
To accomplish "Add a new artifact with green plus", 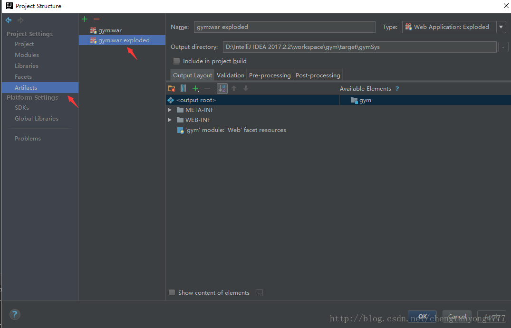I will click(85, 19).
